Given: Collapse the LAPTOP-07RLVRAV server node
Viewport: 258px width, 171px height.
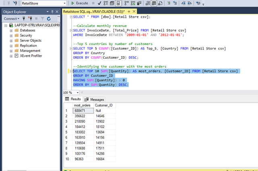Looking at the screenshot, I should tap(6, 25).
